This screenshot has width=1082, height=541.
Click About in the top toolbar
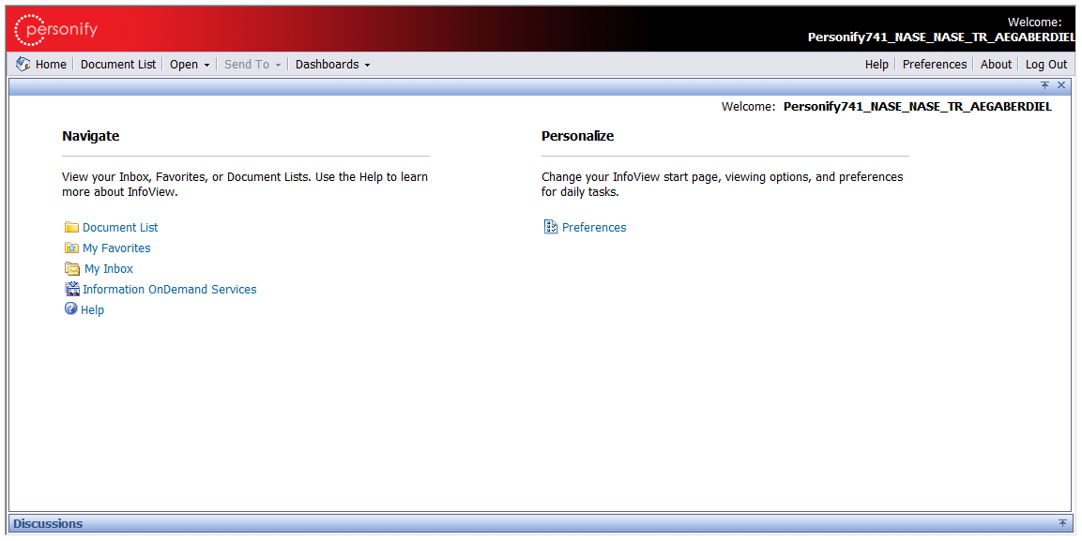tap(996, 65)
